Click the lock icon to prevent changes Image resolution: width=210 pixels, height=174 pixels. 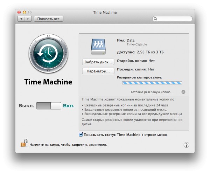click(24, 143)
